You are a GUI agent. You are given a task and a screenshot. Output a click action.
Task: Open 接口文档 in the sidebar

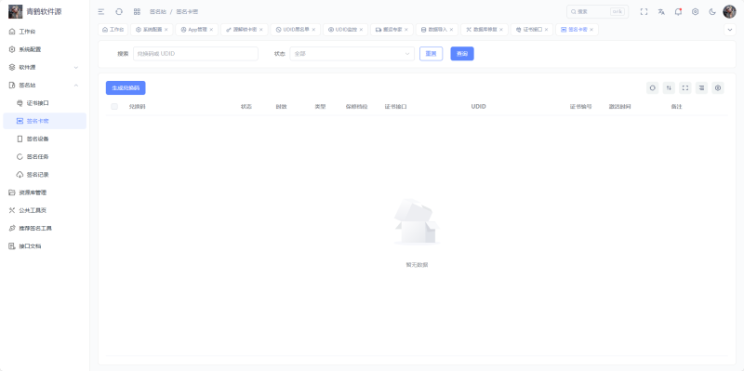click(x=45, y=246)
